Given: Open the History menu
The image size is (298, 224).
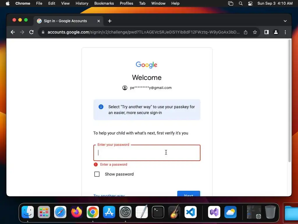Looking at the screenshot, I should [82, 3].
